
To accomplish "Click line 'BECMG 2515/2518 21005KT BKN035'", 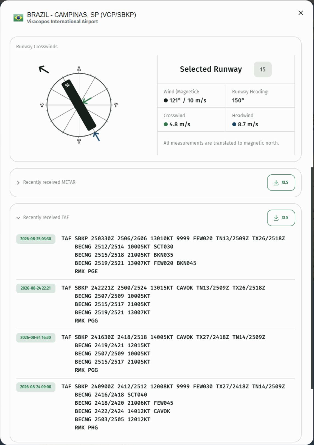I will tap(124, 255).
